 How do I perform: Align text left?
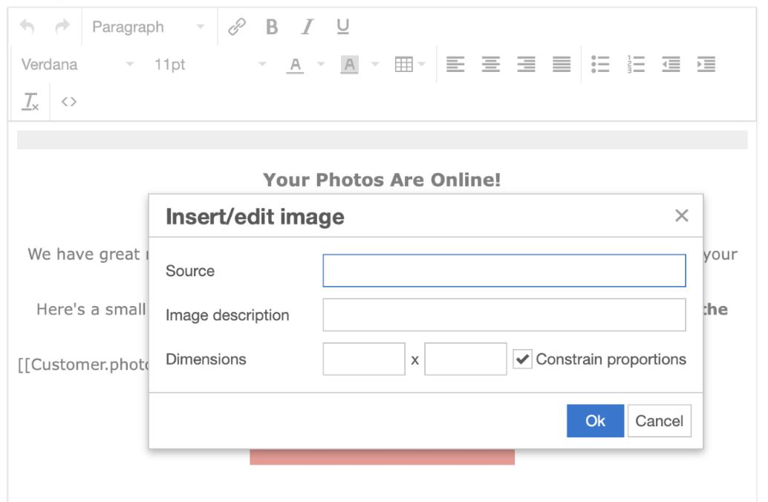(455, 64)
